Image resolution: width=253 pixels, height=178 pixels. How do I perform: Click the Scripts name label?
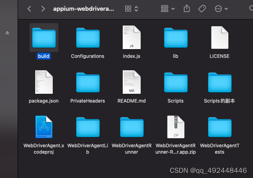pos(175,101)
